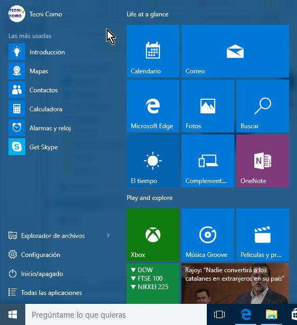Show Todas las aplicaciones list
The width and height of the screenshot is (297, 325).
[45, 293]
